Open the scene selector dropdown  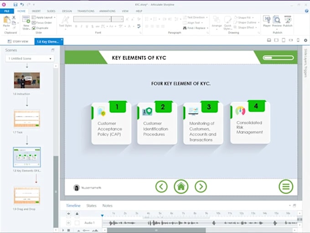point(30,58)
